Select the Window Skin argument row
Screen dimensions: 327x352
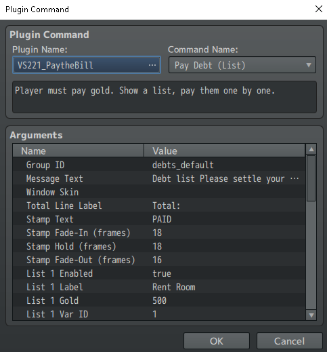159,192
